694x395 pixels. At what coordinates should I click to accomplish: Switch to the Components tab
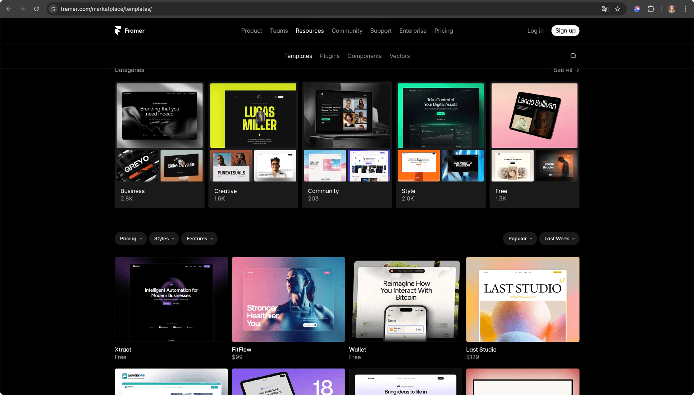coord(364,56)
